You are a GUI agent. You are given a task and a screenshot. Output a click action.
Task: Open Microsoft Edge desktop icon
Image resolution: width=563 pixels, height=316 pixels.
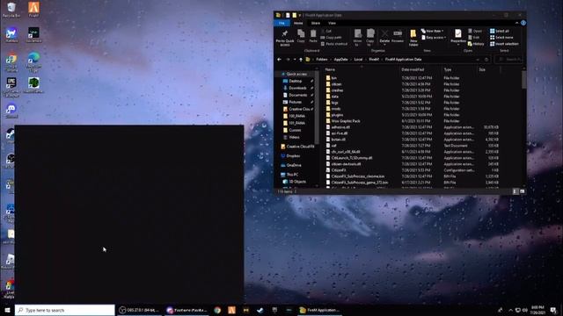[33, 62]
